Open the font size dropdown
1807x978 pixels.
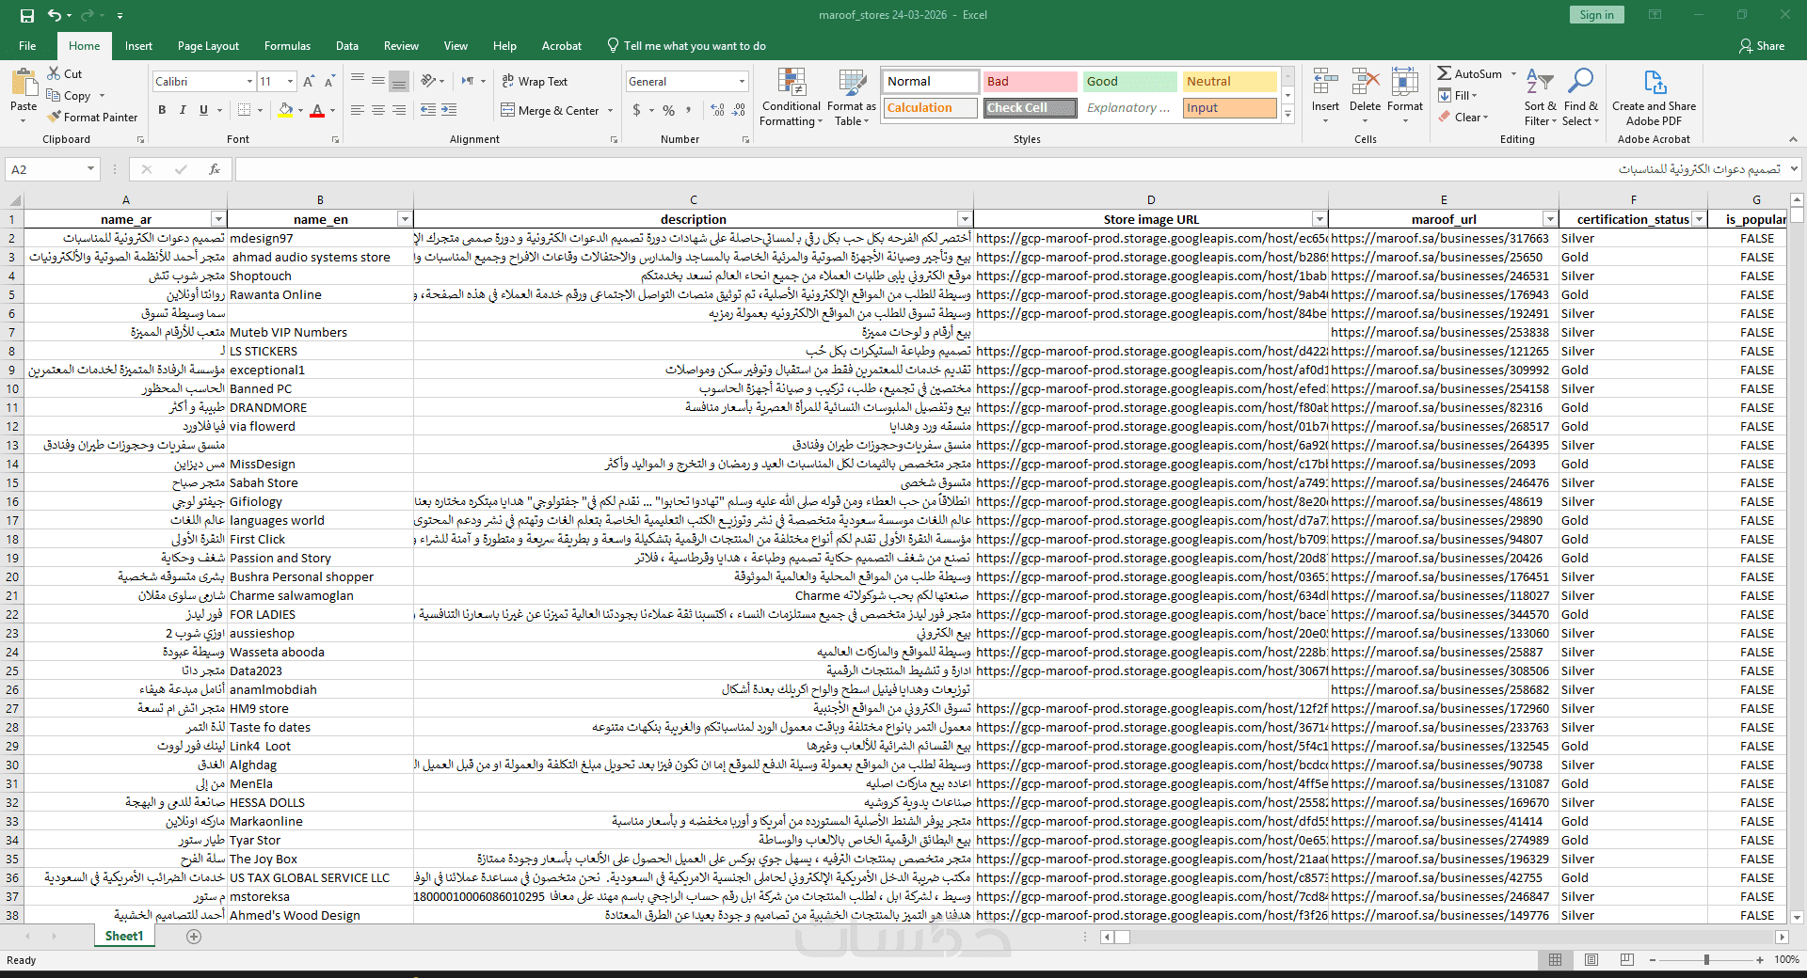pos(290,82)
